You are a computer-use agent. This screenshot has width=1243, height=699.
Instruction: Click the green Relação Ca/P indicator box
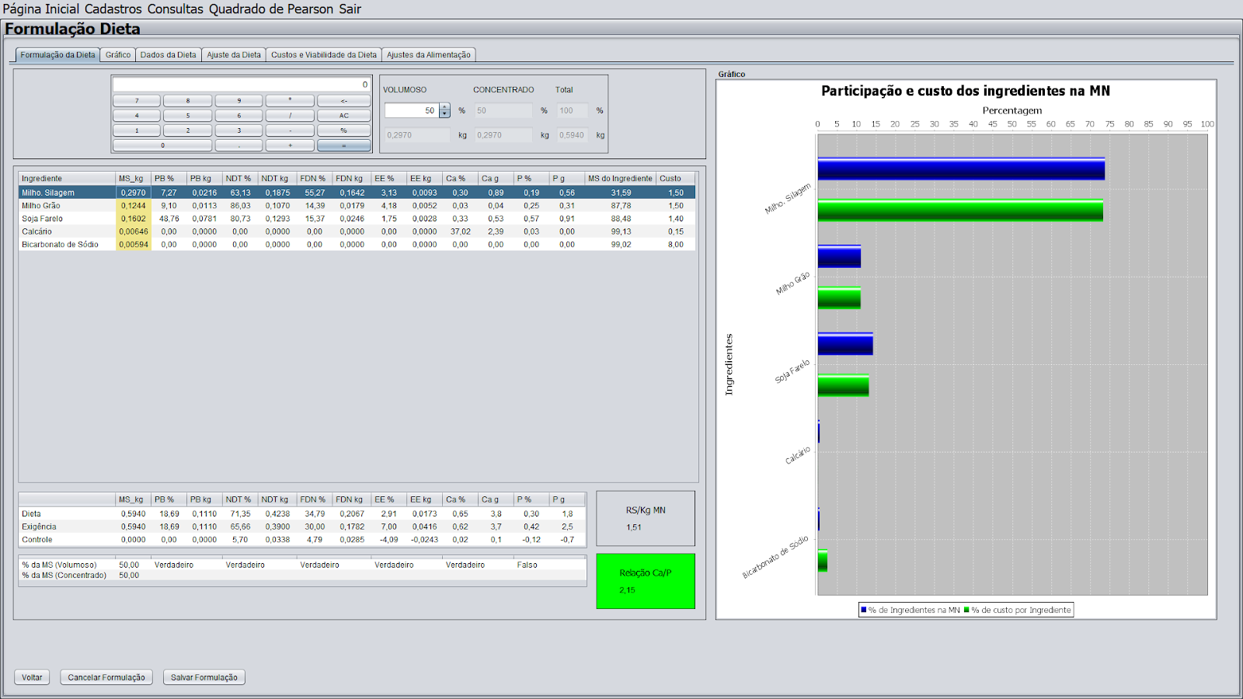click(x=645, y=581)
